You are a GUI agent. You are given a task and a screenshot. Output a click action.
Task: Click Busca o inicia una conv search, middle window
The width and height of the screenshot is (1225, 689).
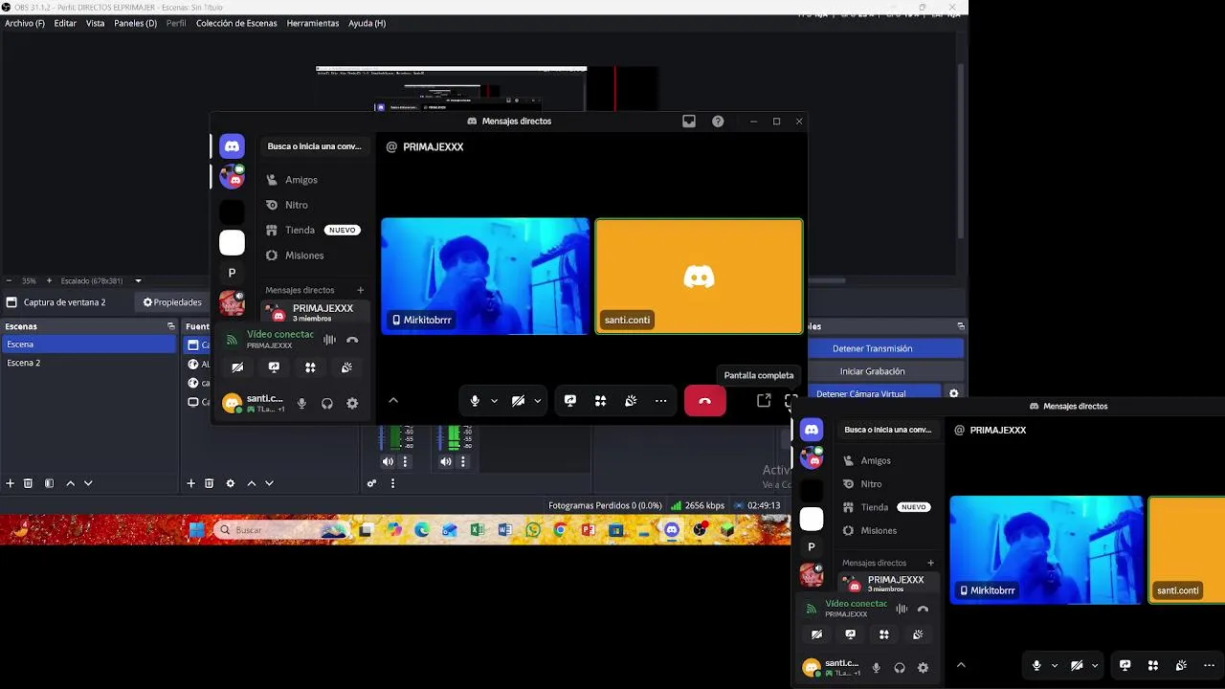[x=314, y=146]
